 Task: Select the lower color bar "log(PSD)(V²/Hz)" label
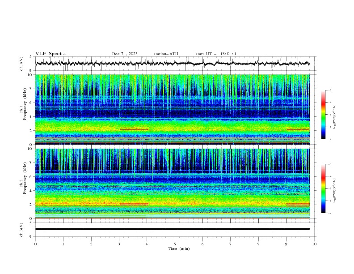[x=334, y=191]
